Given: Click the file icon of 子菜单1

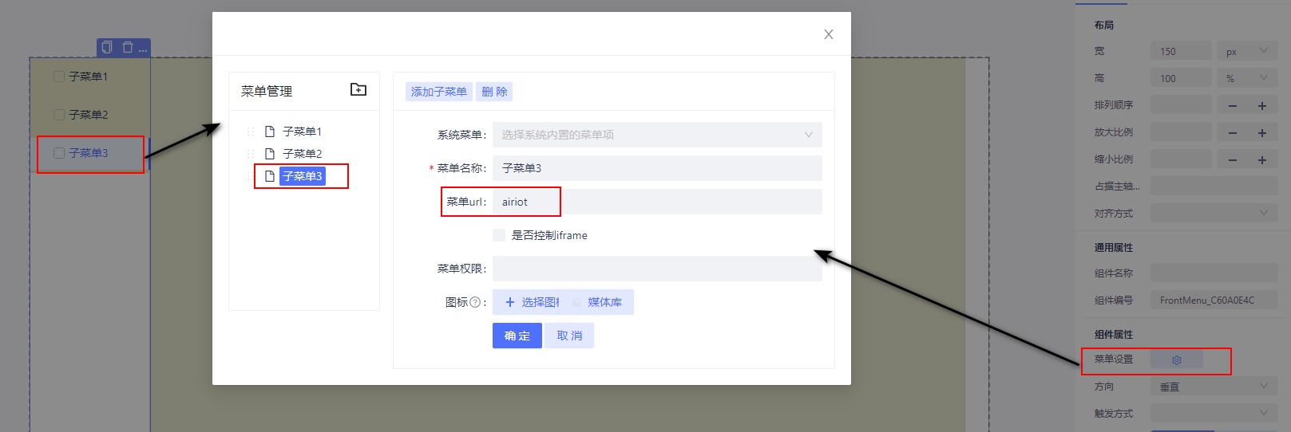Looking at the screenshot, I should [270, 132].
